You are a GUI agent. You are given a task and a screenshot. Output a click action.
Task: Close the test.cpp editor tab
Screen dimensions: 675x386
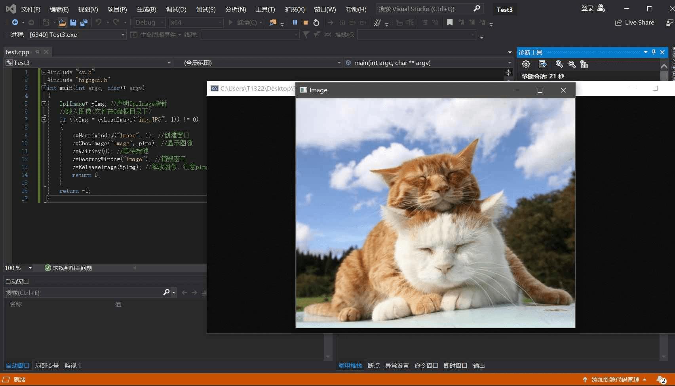46,52
